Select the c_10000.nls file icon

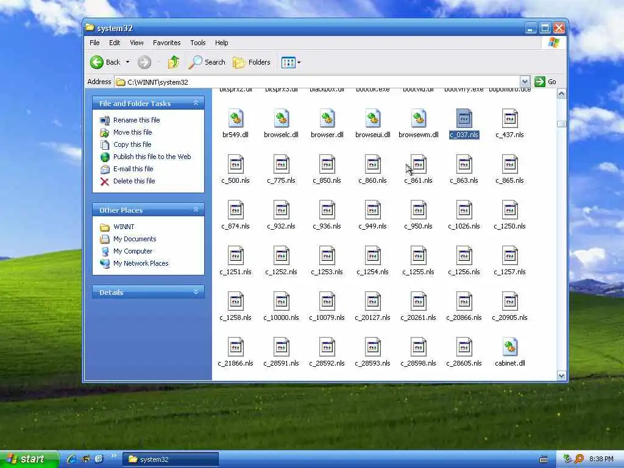(282, 301)
